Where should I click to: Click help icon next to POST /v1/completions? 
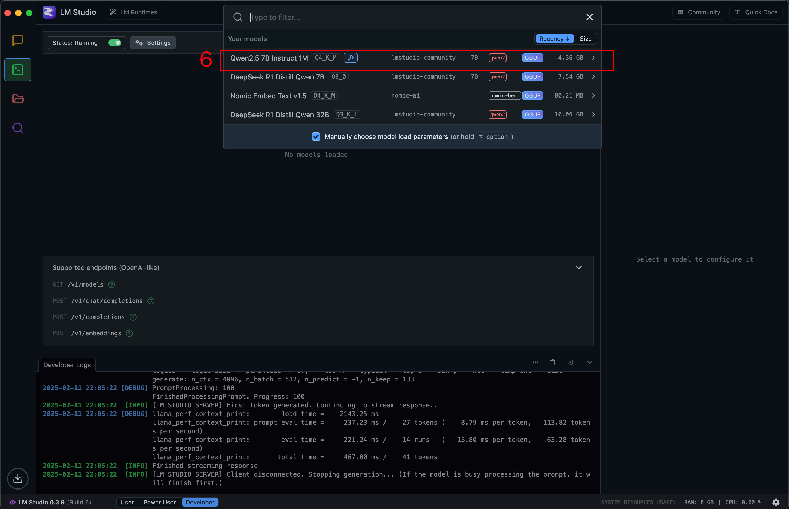133,317
